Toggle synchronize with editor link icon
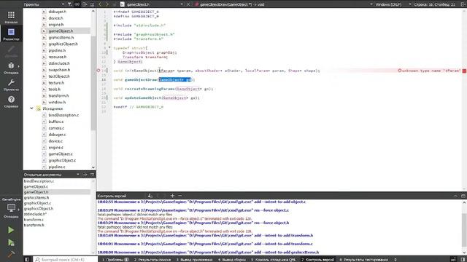Image resolution: width=467 pixels, height=262 pixels. pos(77,4)
